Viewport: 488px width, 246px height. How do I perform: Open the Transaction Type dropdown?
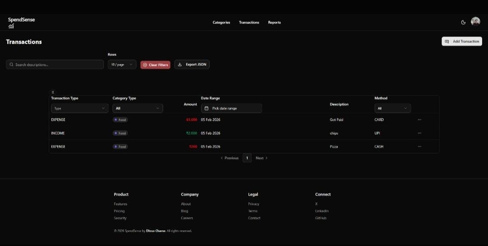tap(80, 108)
